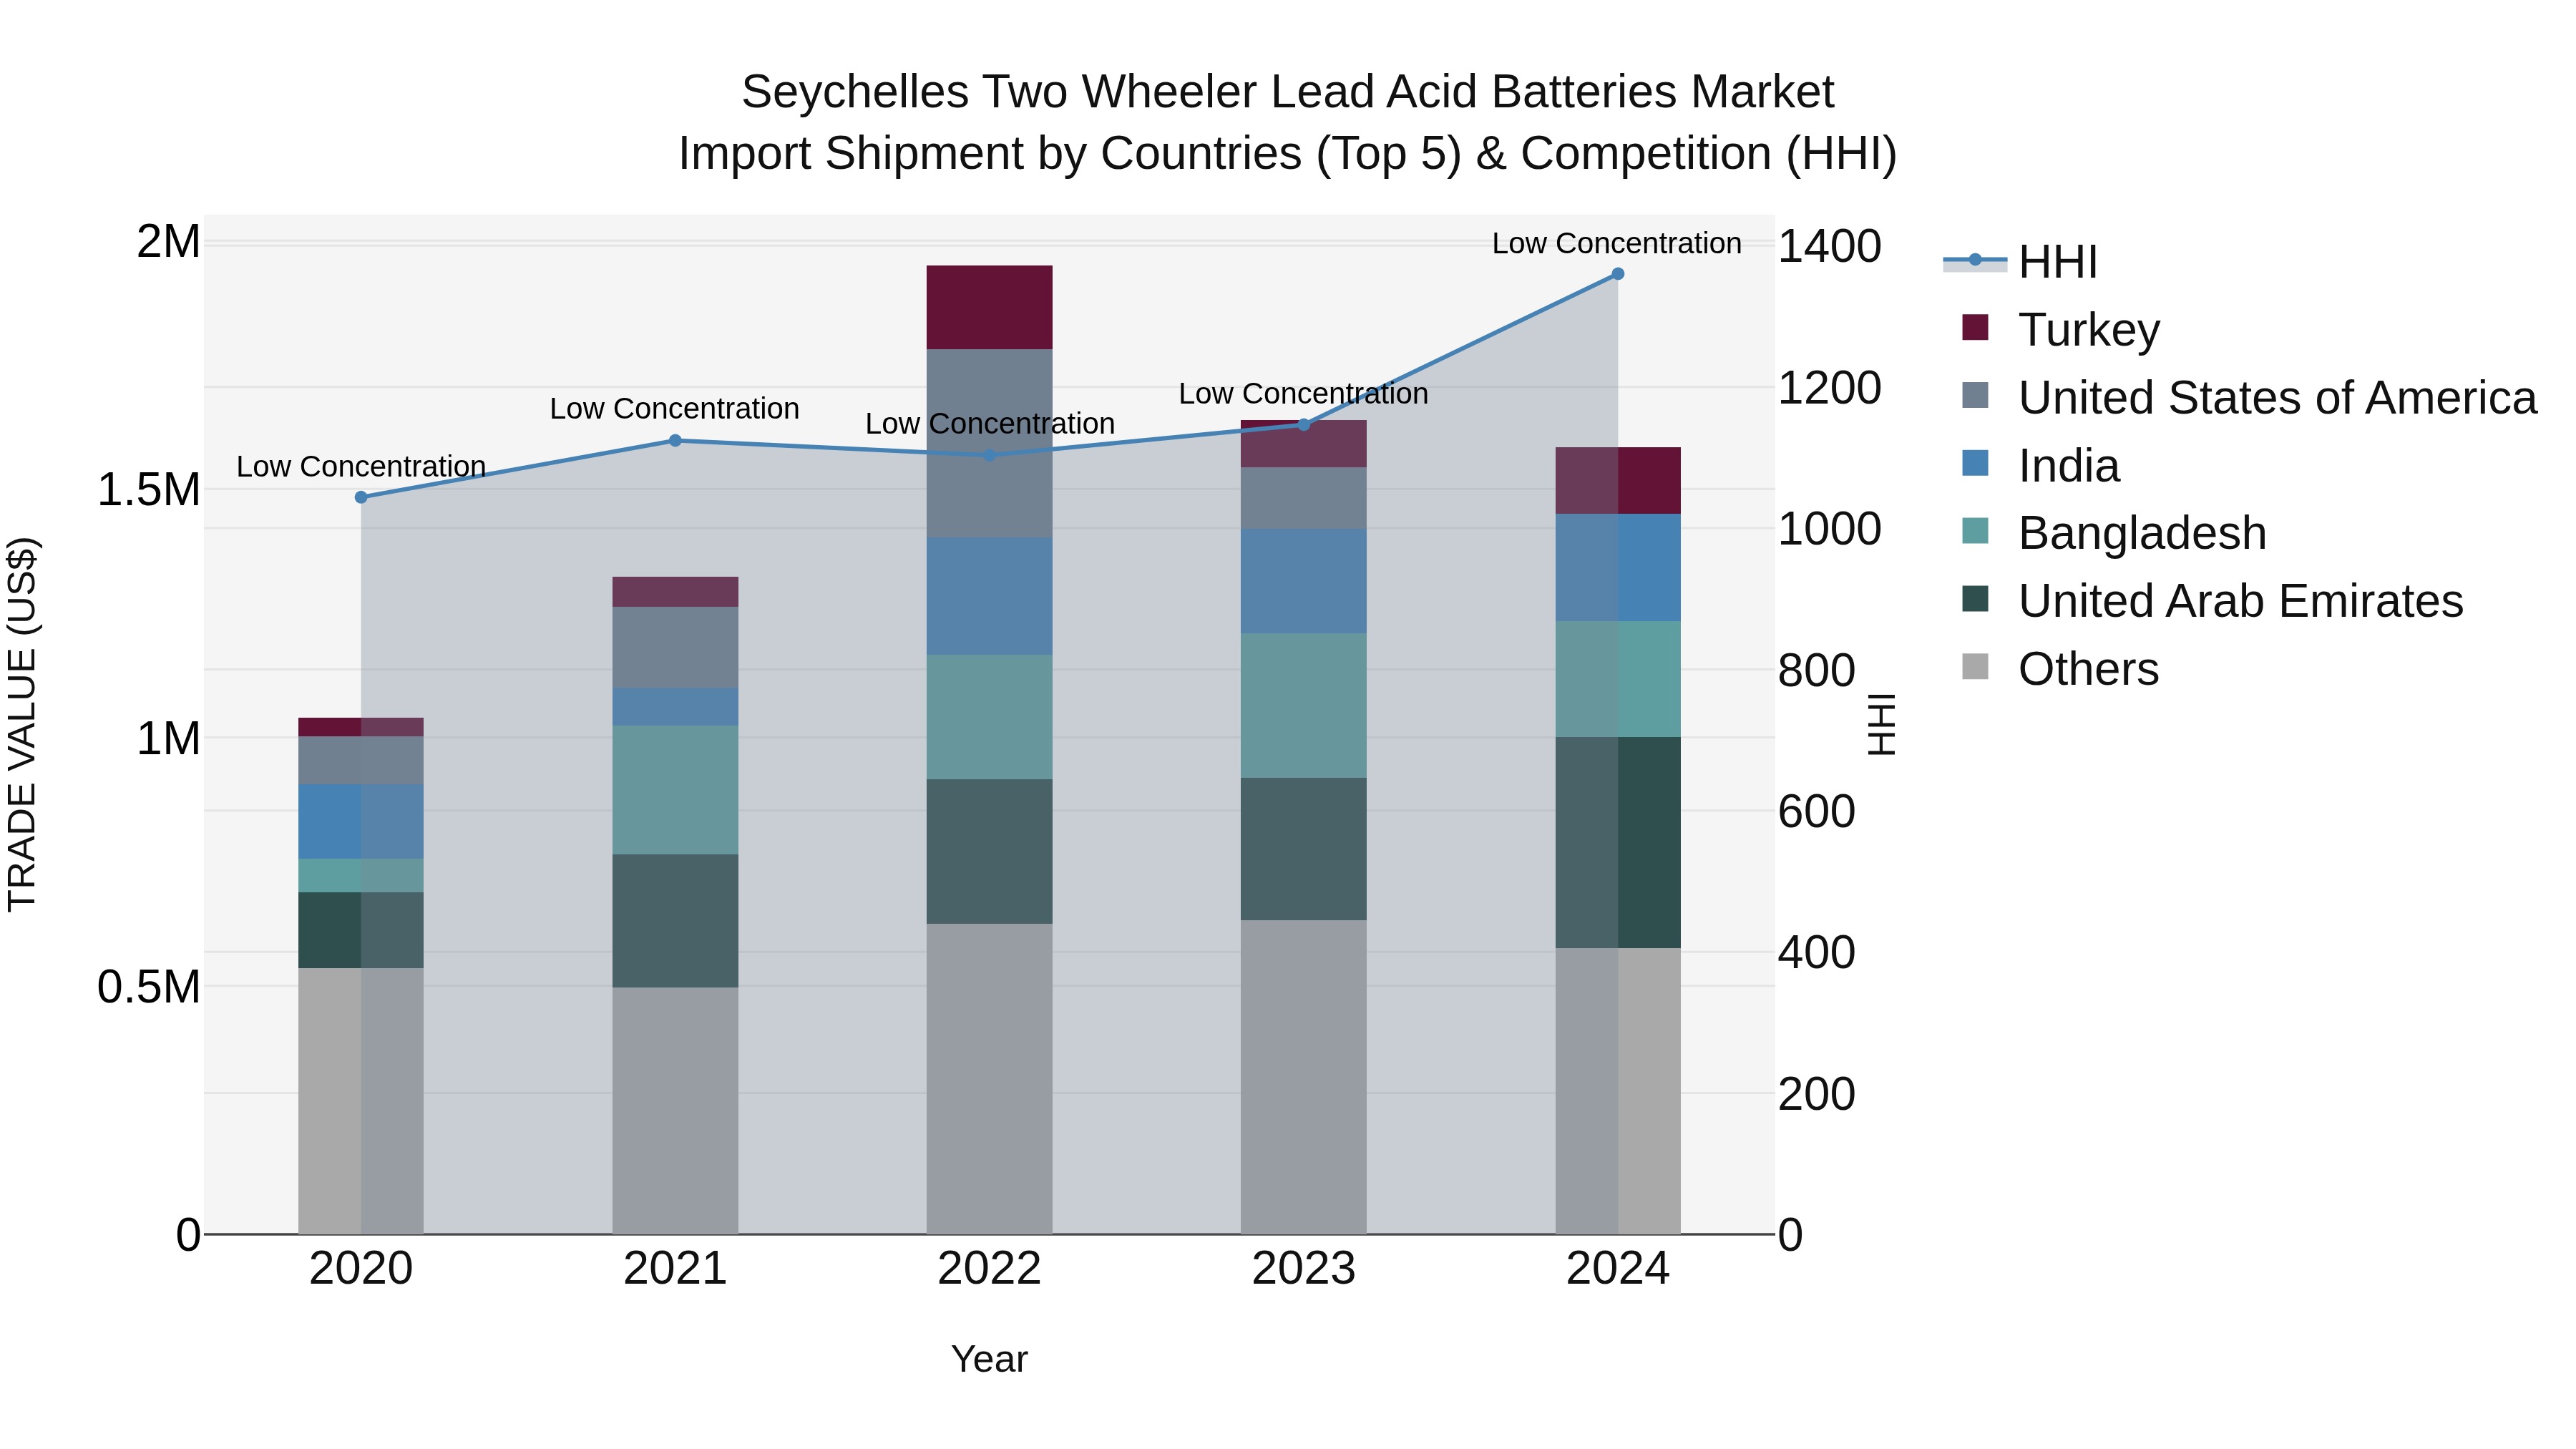Click the 'Year' axis title
This screenshot has height=1449, width=2576.
(989, 1359)
